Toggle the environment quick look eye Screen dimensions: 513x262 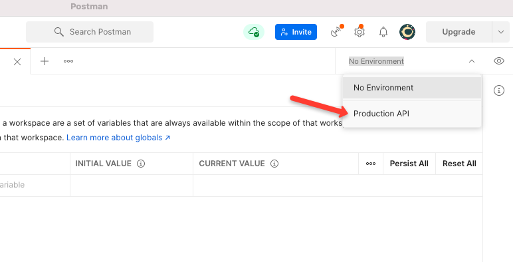pyautogui.click(x=499, y=61)
